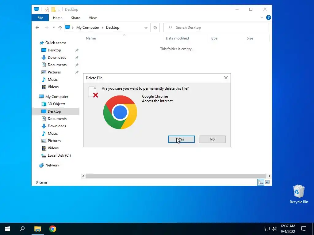Launch Google Chrome from the taskbar
The width and height of the screenshot is (314, 235).
(53, 229)
